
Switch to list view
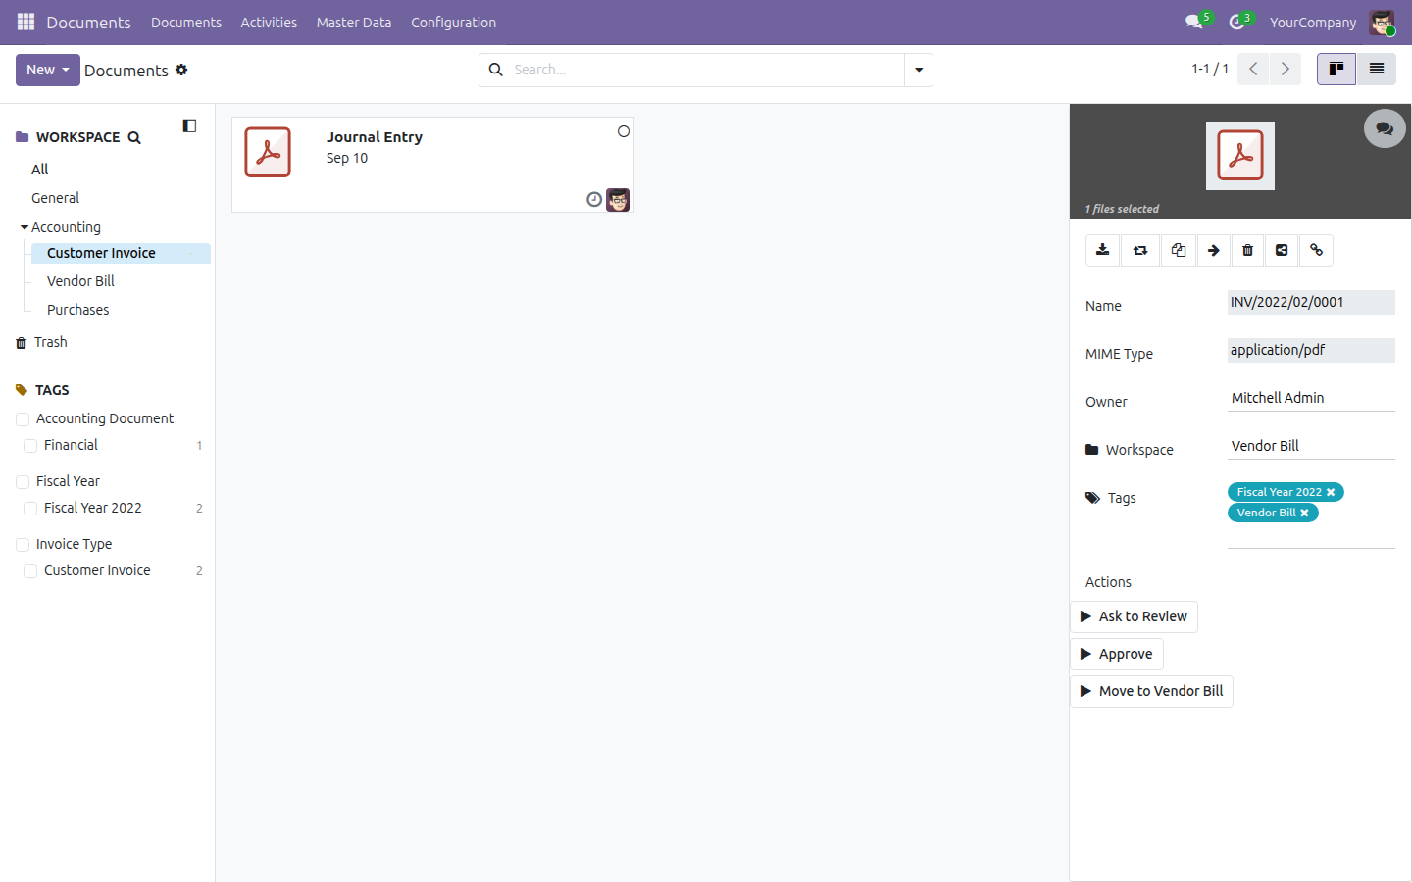coord(1377,69)
